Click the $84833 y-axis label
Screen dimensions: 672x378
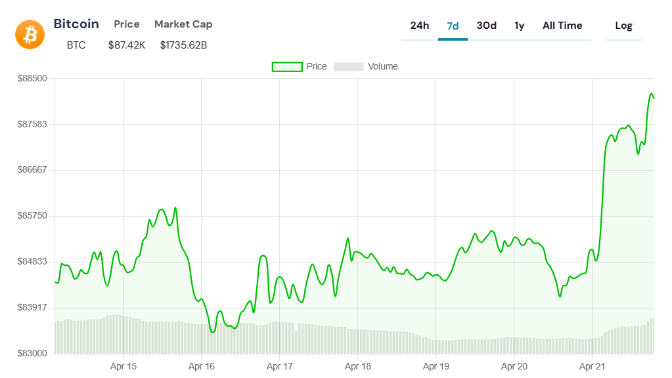[32, 262]
